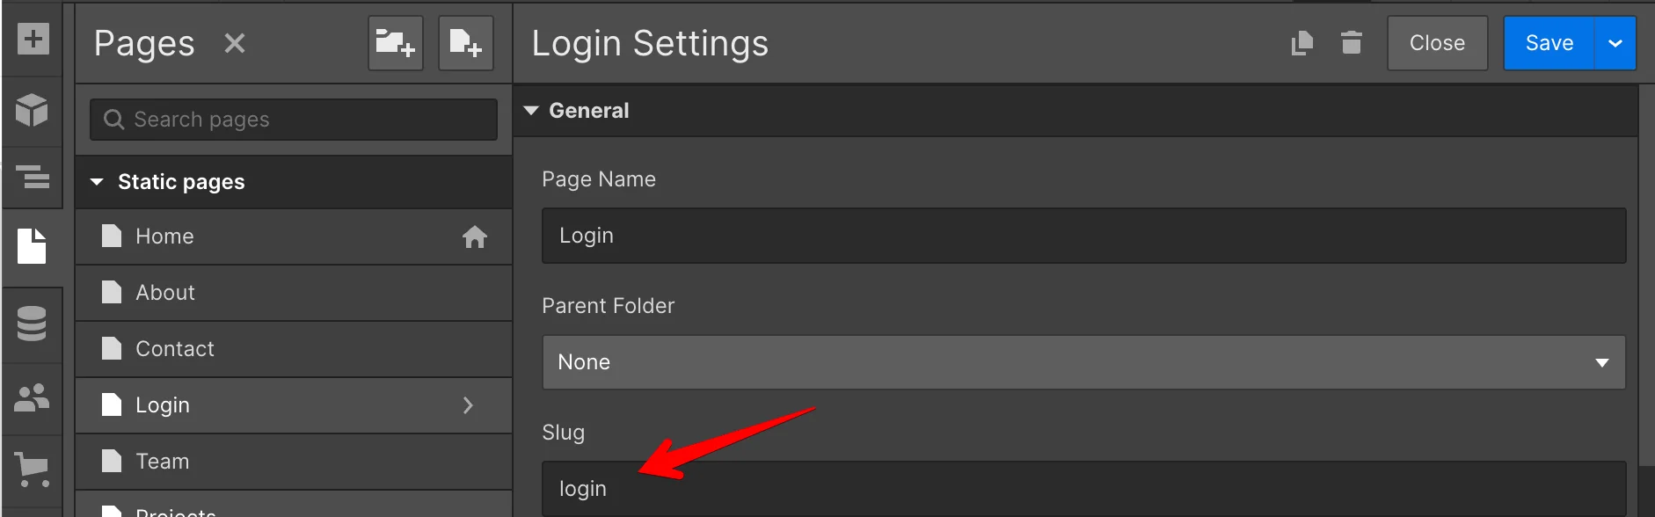1655x517 pixels.
Task: Open the Add Elements panel
Action: tap(33, 39)
